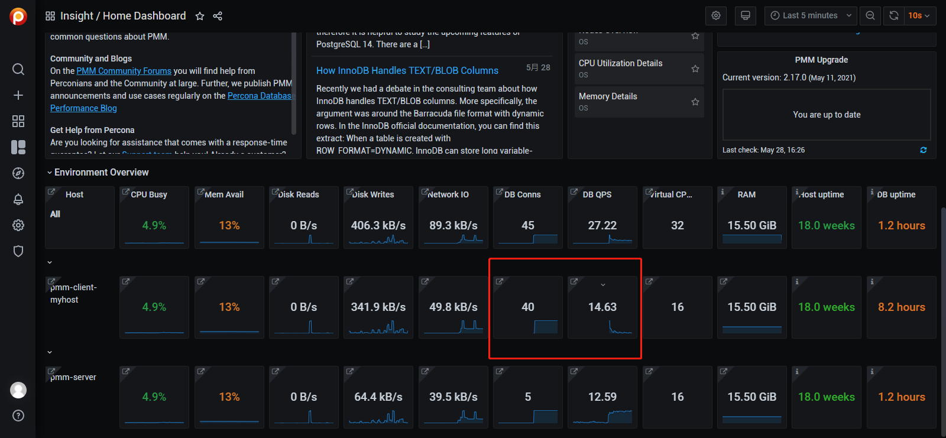Screen dimensions: 946x438
Task: Star the CPU Utilization Details dashboard
Action: [695, 69]
